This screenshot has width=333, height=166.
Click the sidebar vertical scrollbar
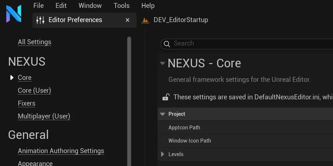pos(129,101)
